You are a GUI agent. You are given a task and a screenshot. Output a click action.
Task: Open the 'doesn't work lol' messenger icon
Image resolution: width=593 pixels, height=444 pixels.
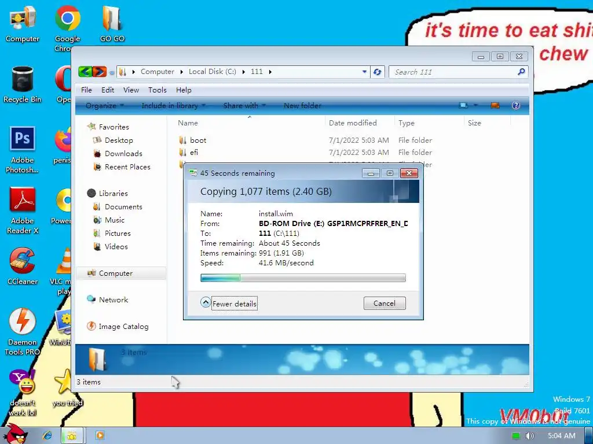pyautogui.click(x=23, y=393)
